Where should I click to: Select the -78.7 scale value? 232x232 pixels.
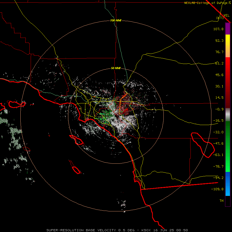click(x=218, y=167)
